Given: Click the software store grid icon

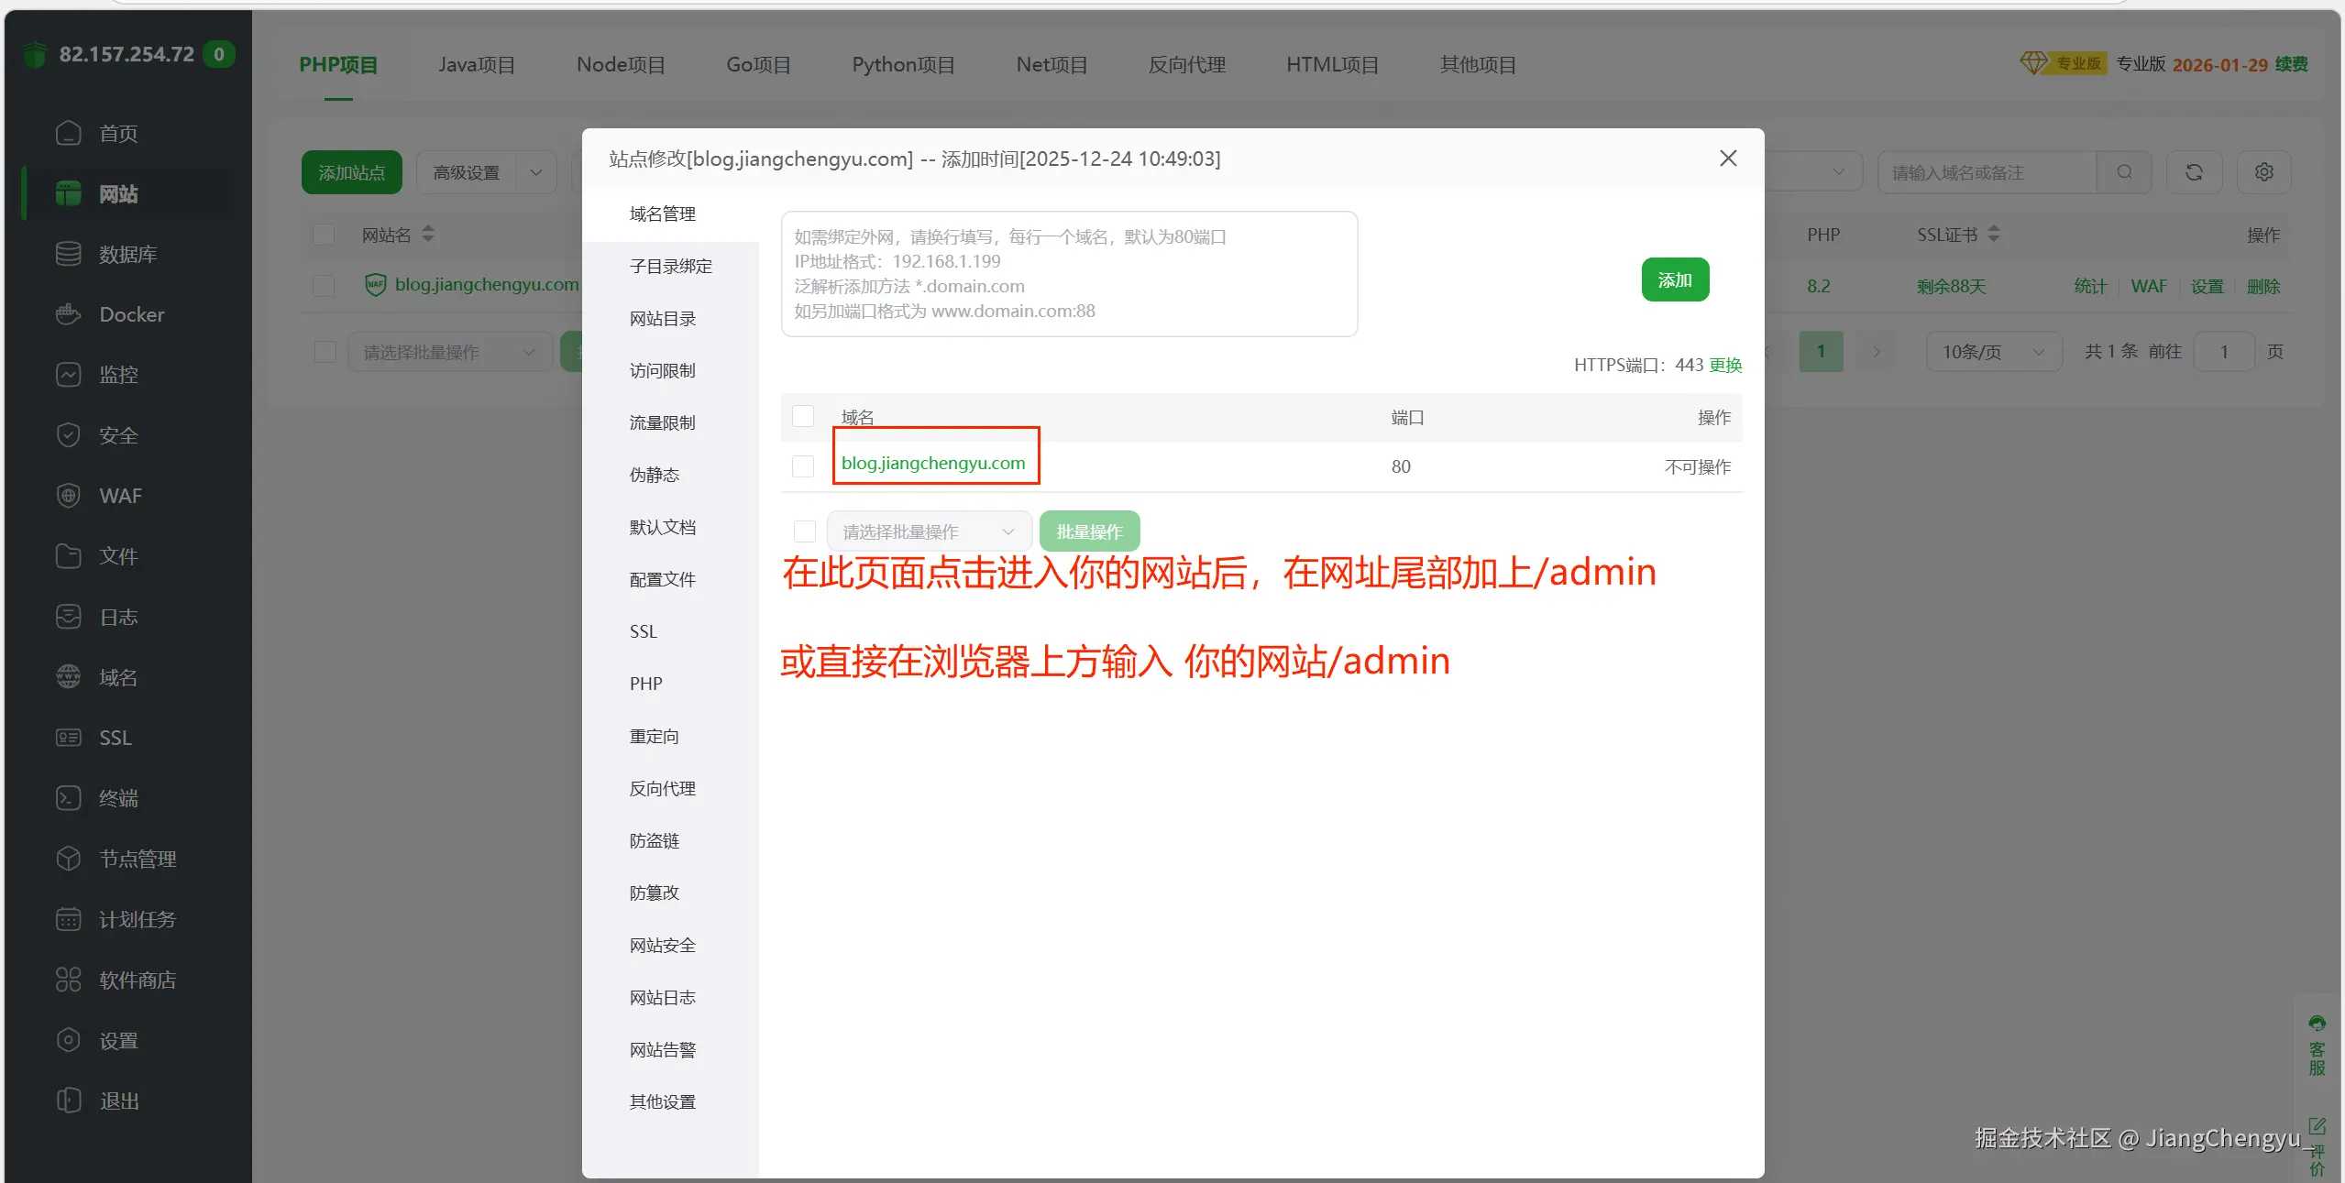Looking at the screenshot, I should coord(69,980).
